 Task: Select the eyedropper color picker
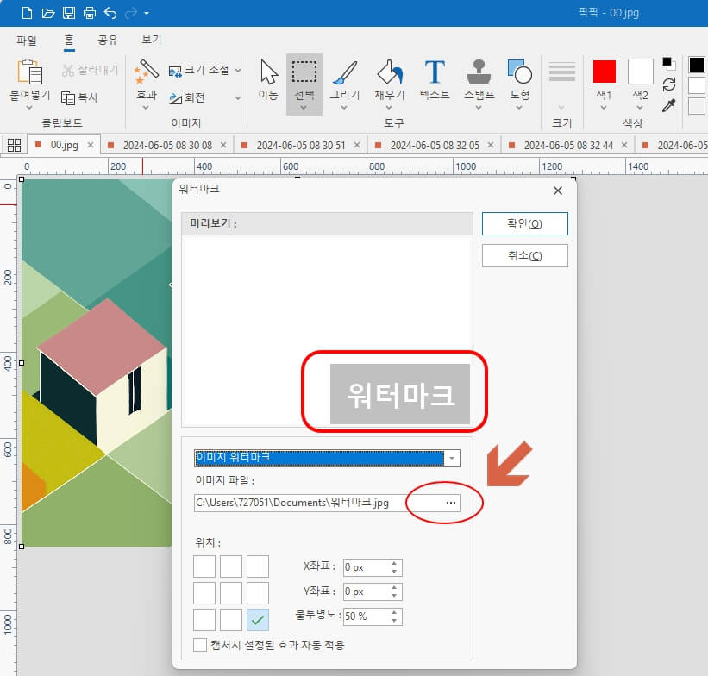668,105
